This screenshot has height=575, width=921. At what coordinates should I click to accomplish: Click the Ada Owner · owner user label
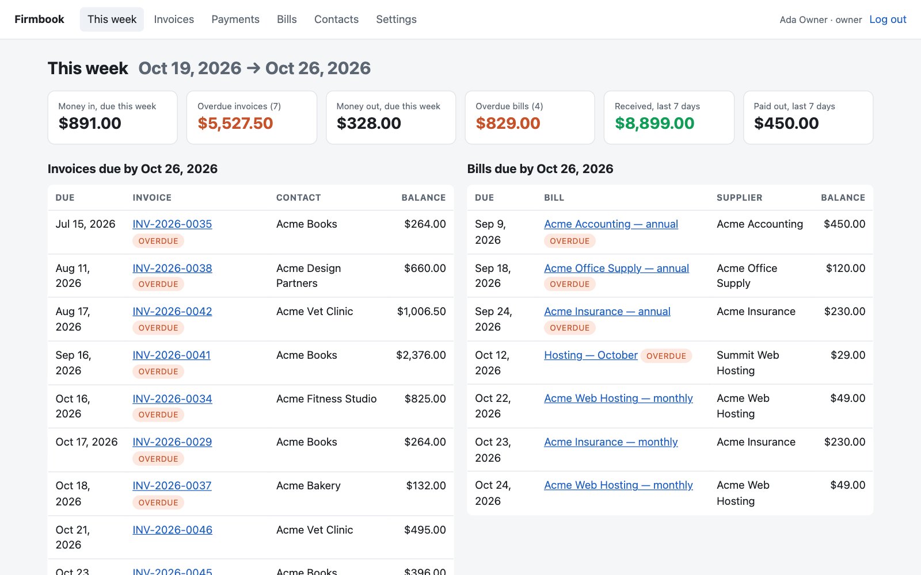(821, 20)
